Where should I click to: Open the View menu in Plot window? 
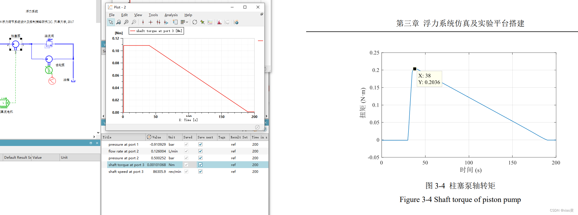(138, 15)
